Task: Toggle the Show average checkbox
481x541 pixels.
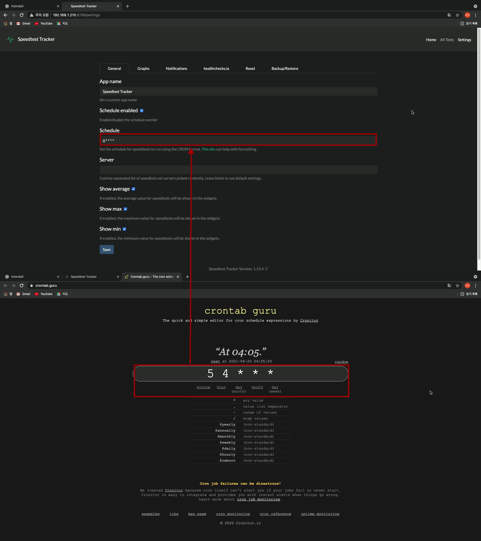Action: (134, 189)
